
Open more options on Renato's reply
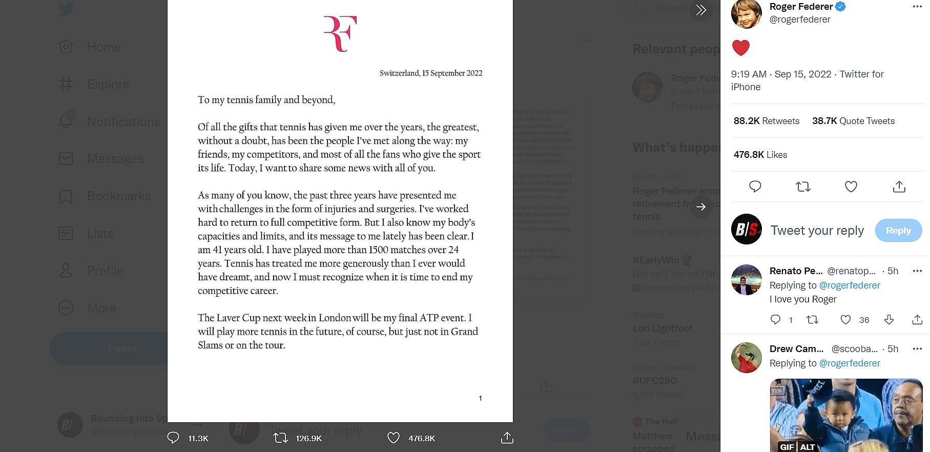coord(917,271)
